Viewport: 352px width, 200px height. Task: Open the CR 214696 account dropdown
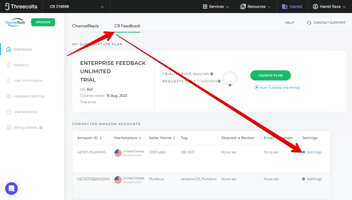click(x=76, y=7)
